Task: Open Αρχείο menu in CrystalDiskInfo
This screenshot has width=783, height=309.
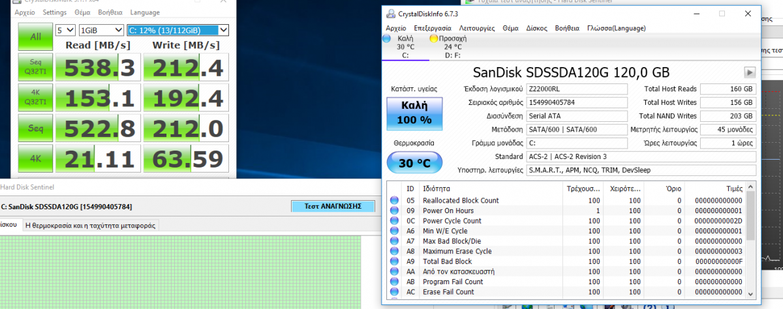Action: click(396, 28)
